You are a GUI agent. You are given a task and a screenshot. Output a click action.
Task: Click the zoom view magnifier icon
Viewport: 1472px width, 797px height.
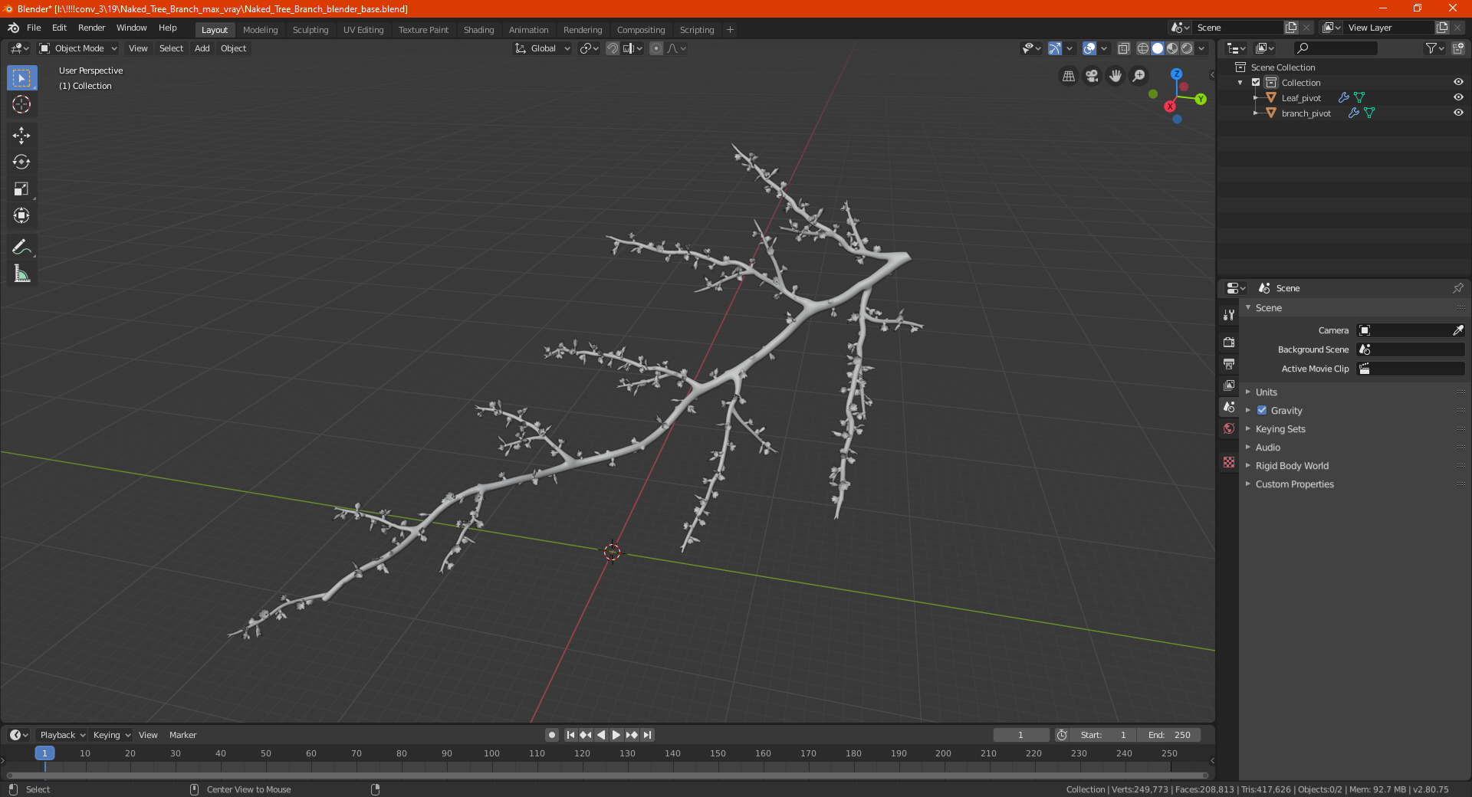[x=1139, y=76]
